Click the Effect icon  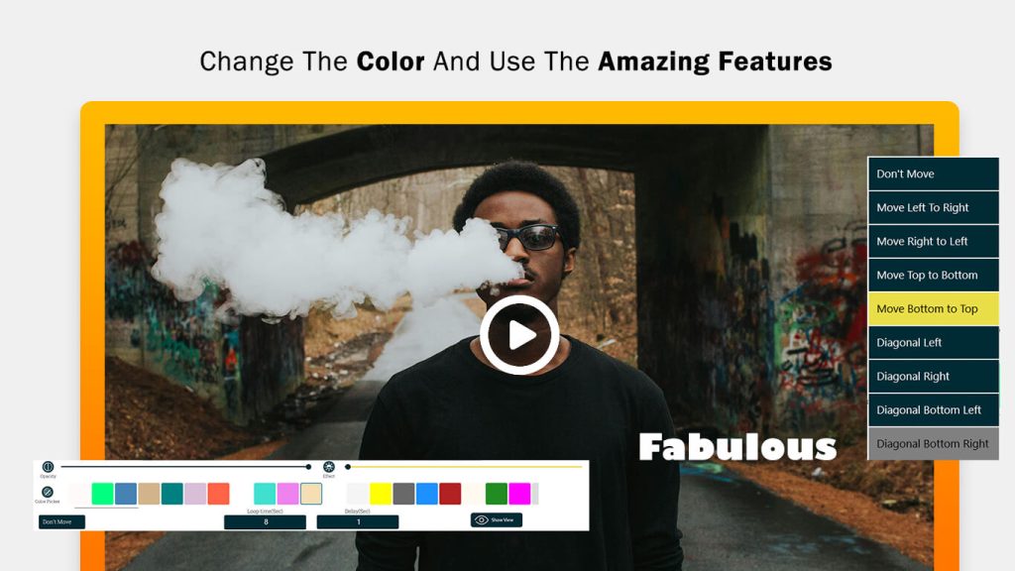[329, 467]
